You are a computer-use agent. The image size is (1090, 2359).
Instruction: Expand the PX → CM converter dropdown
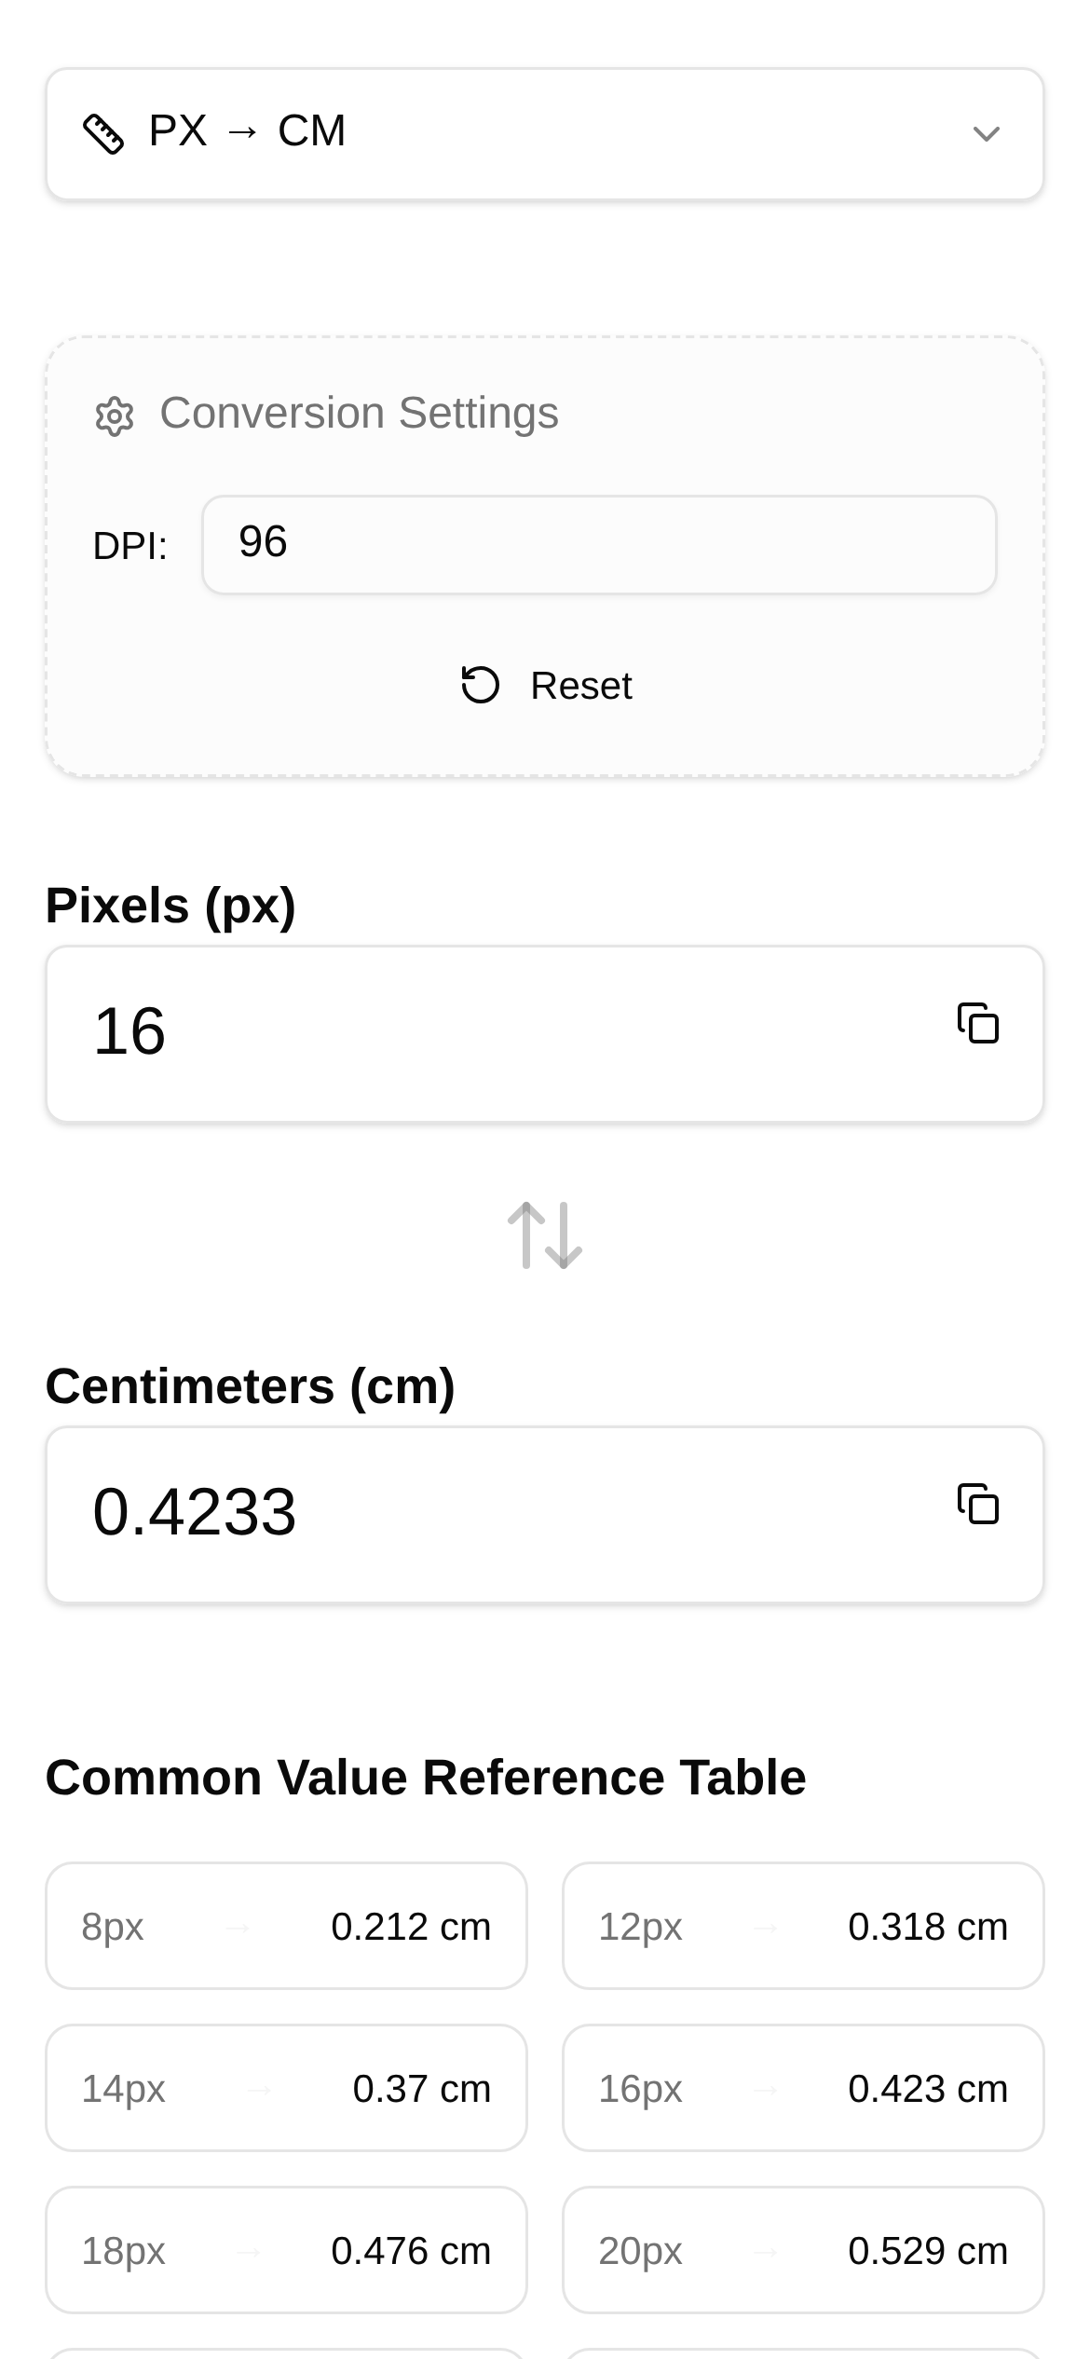coord(986,134)
